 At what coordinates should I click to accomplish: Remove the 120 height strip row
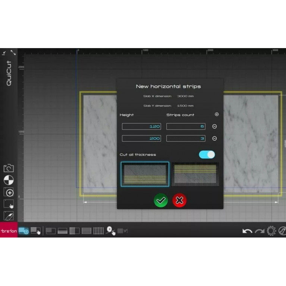[214, 126]
